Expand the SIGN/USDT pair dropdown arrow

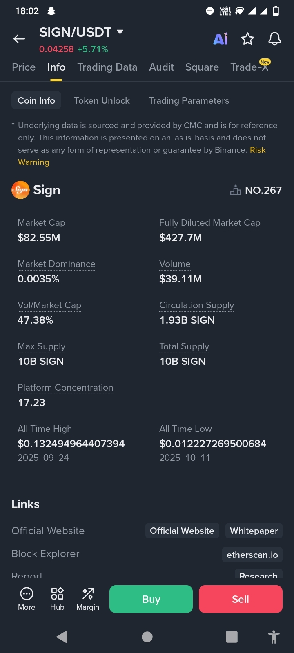[120, 32]
